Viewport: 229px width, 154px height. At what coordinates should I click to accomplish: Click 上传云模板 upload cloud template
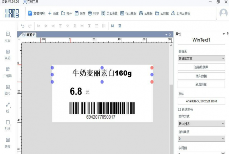pos(181,13)
